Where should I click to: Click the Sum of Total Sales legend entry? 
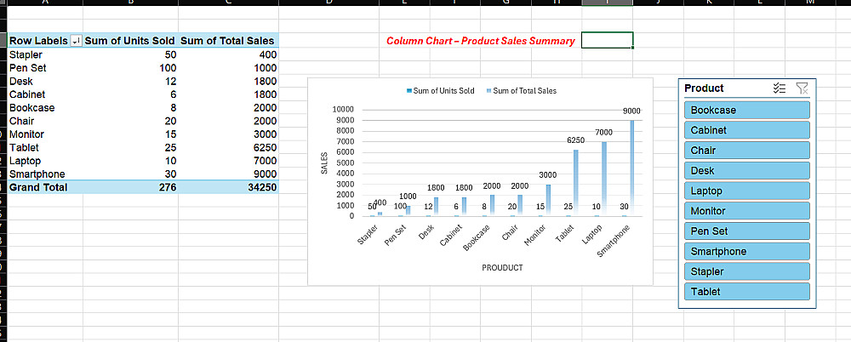(x=522, y=91)
